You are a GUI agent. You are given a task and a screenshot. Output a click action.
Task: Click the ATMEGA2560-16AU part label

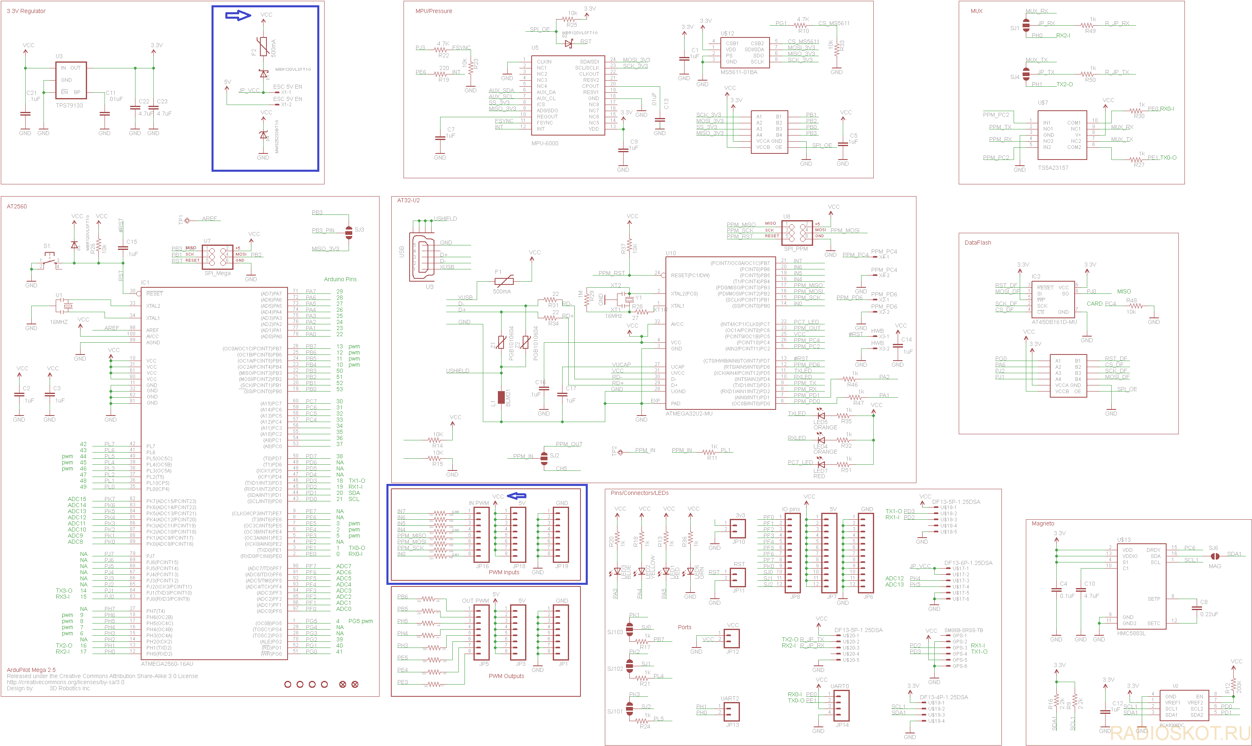167,664
